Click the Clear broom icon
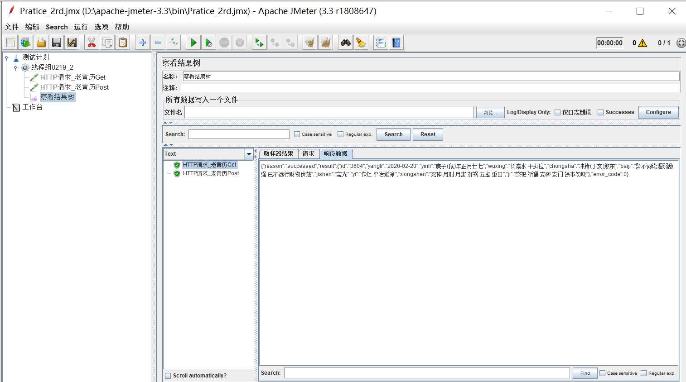Viewport: 686px width, 382px height. [310, 43]
